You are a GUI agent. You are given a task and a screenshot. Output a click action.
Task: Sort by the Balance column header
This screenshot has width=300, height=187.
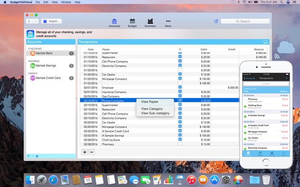point(253,49)
